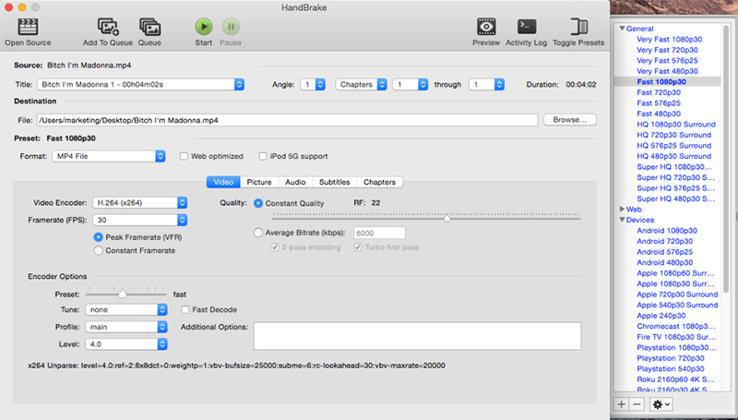This screenshot has height=420, width=738.
Task: Select Average Bitrate (kbps) radio button
Action: coord(258,233)
